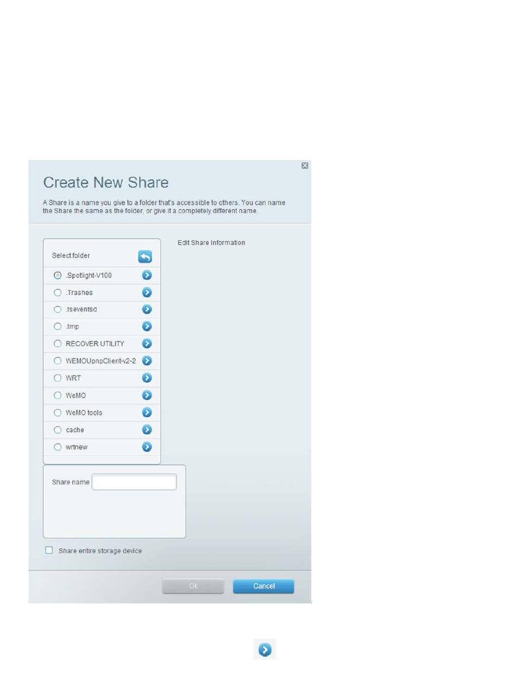
Task: Click the arrow icon below the dialog
Action: coord(265,649)
